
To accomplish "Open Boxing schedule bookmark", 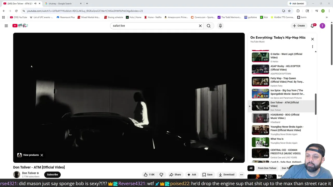I will point(114,17).
